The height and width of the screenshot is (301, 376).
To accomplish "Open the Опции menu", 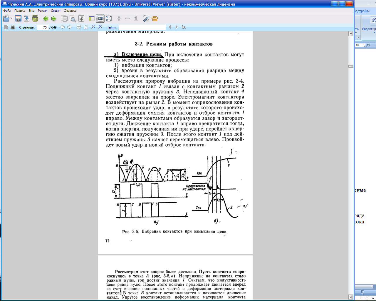I will click(x=56, y=11).
